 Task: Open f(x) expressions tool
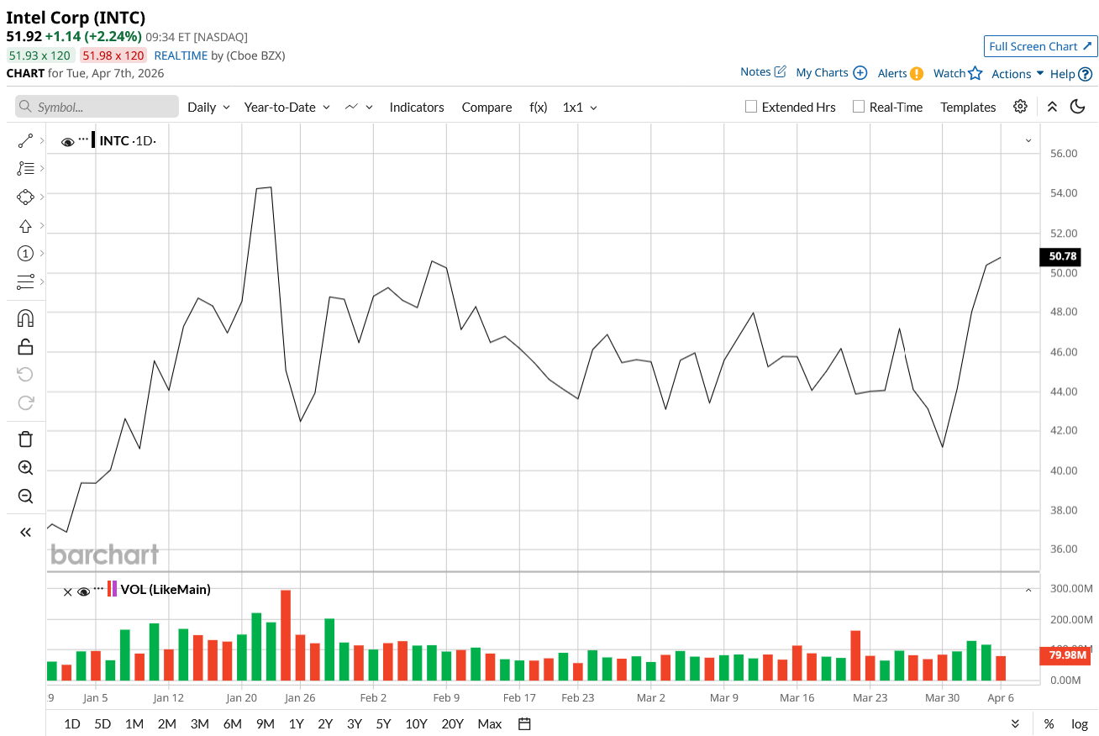pyautogui.click(x=538, y=108)
